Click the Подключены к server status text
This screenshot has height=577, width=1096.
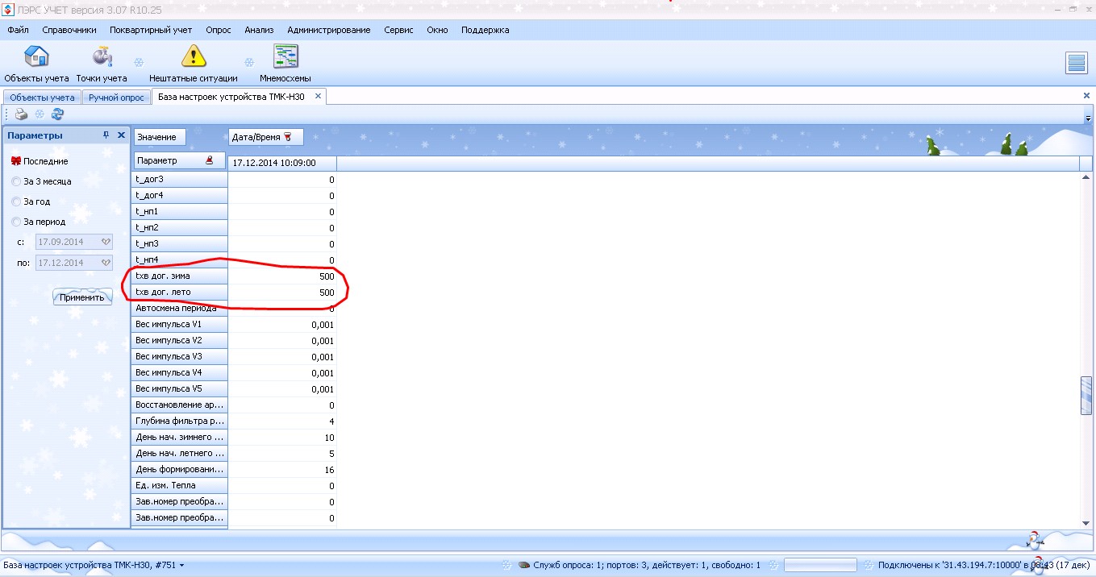pos(984,566)
